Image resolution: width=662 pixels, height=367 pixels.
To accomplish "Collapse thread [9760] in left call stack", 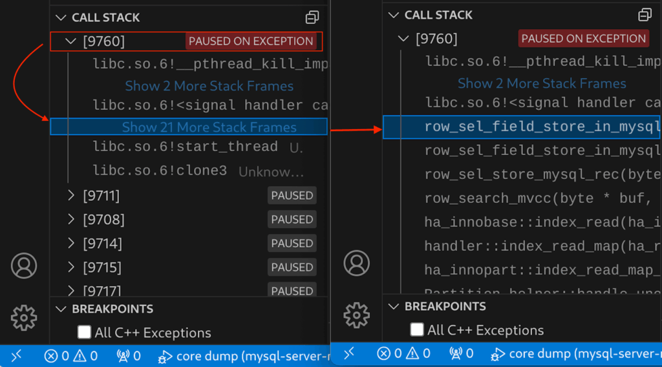I will pos(71,41).
